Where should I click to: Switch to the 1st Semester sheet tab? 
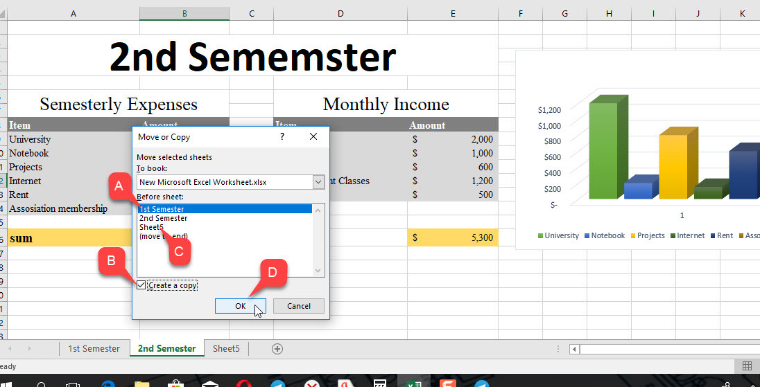pos(94,348)
